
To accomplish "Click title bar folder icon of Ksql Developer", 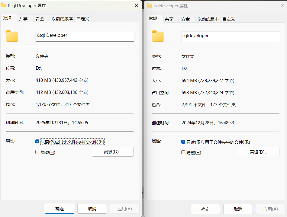I will click(x=4, y=5).
